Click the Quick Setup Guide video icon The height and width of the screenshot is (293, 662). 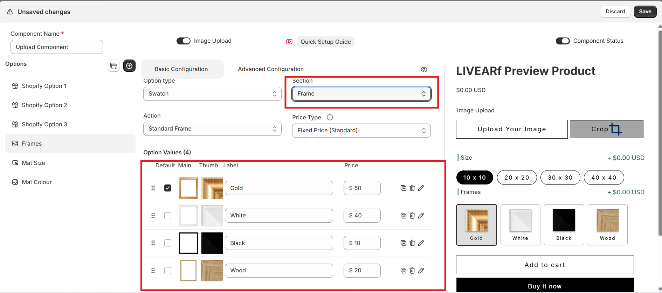[289, 42]
